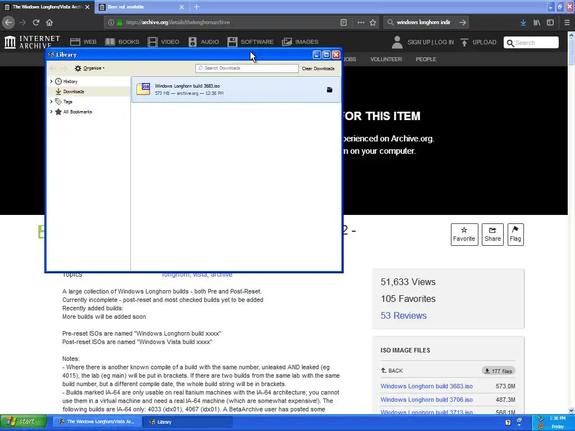This screenshot has width=575, height=431.
Task: Click Firefox search box text
Action: 423,22
